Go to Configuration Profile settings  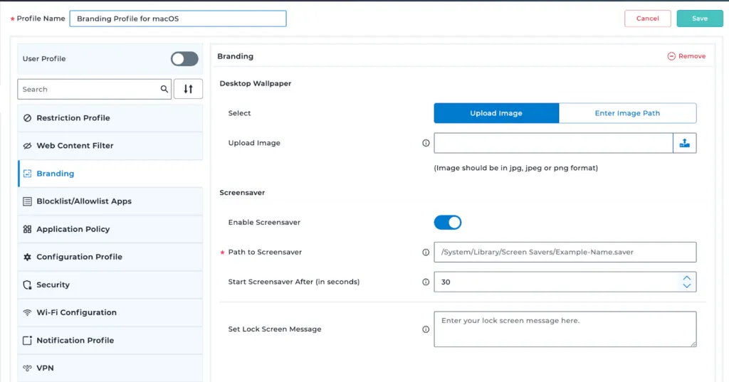coord(110,257)
